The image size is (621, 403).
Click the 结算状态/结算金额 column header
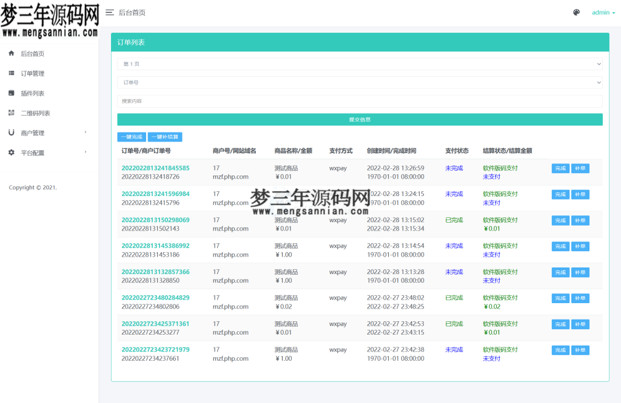pos(508,151)
